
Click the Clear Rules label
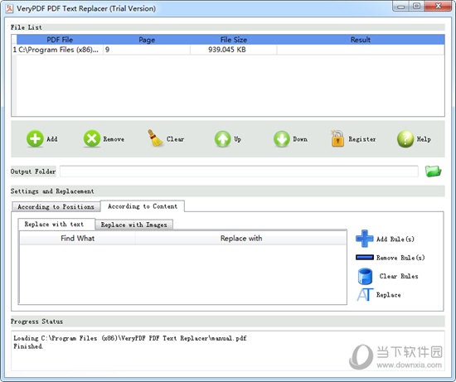(x=399, y=276)
